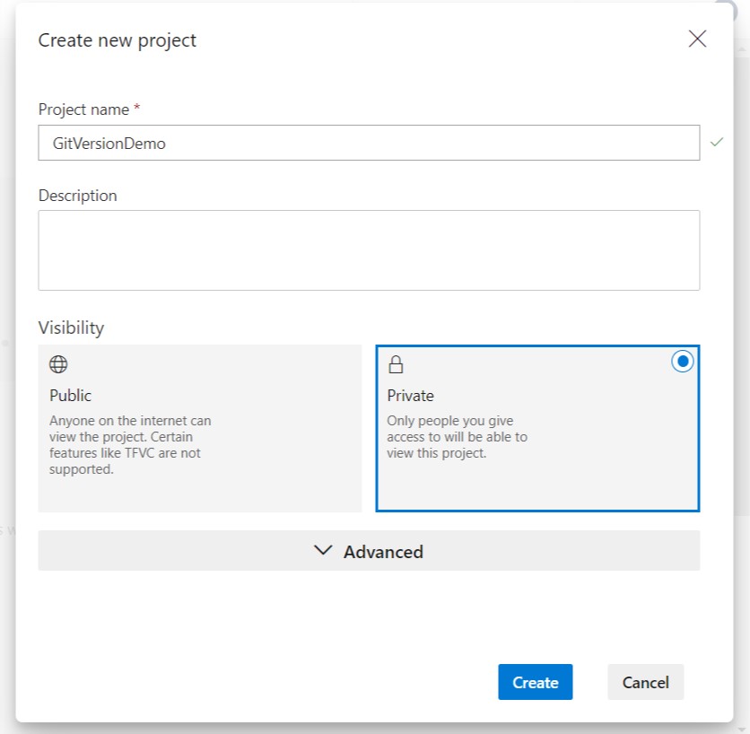
Task: Click the green checkmark beside project name
Action: [x=717, y=142]
